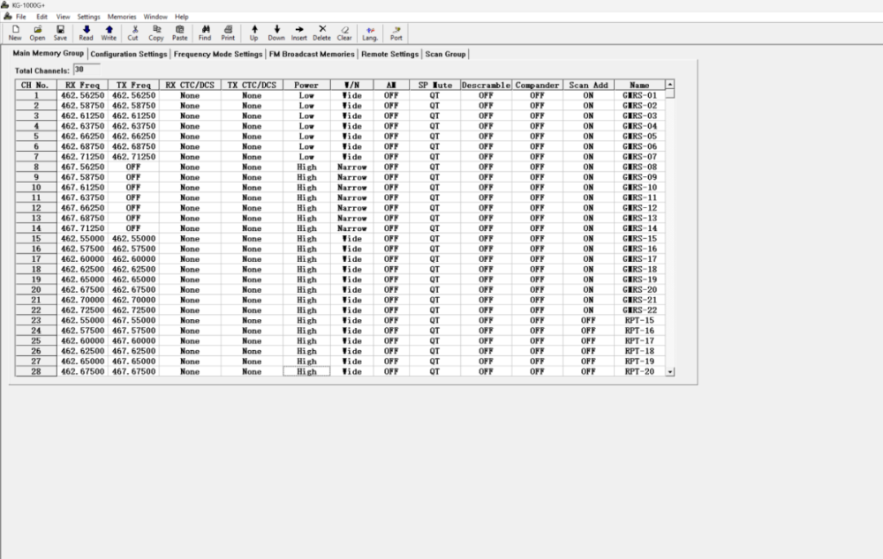Write to radio using the Write icon

(109, 33)
